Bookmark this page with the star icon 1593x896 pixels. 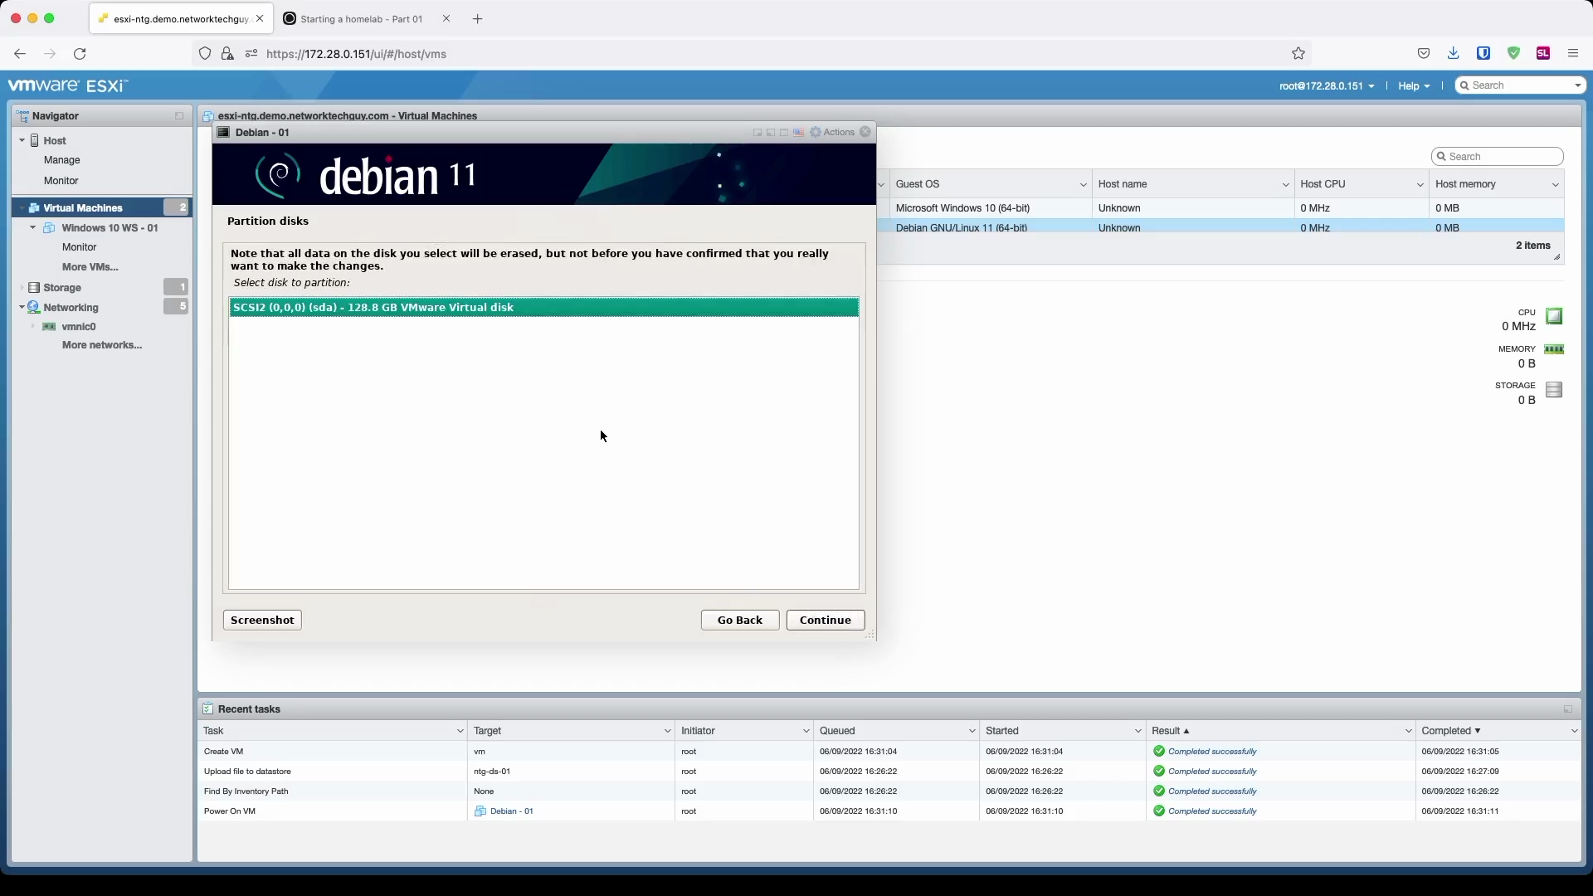click(x=1298, y=54)
